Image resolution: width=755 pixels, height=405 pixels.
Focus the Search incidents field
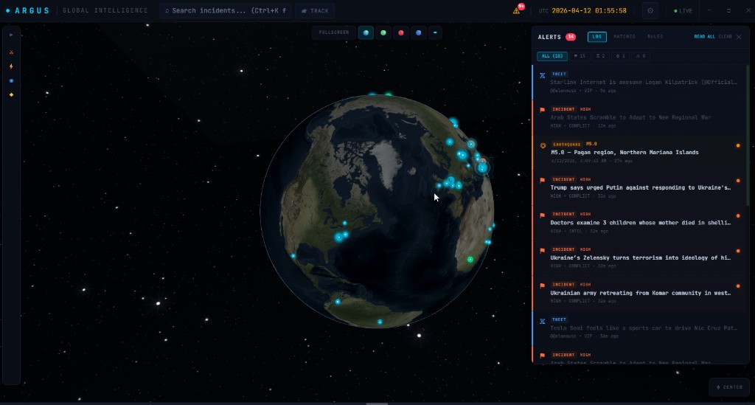click(226, 10)
